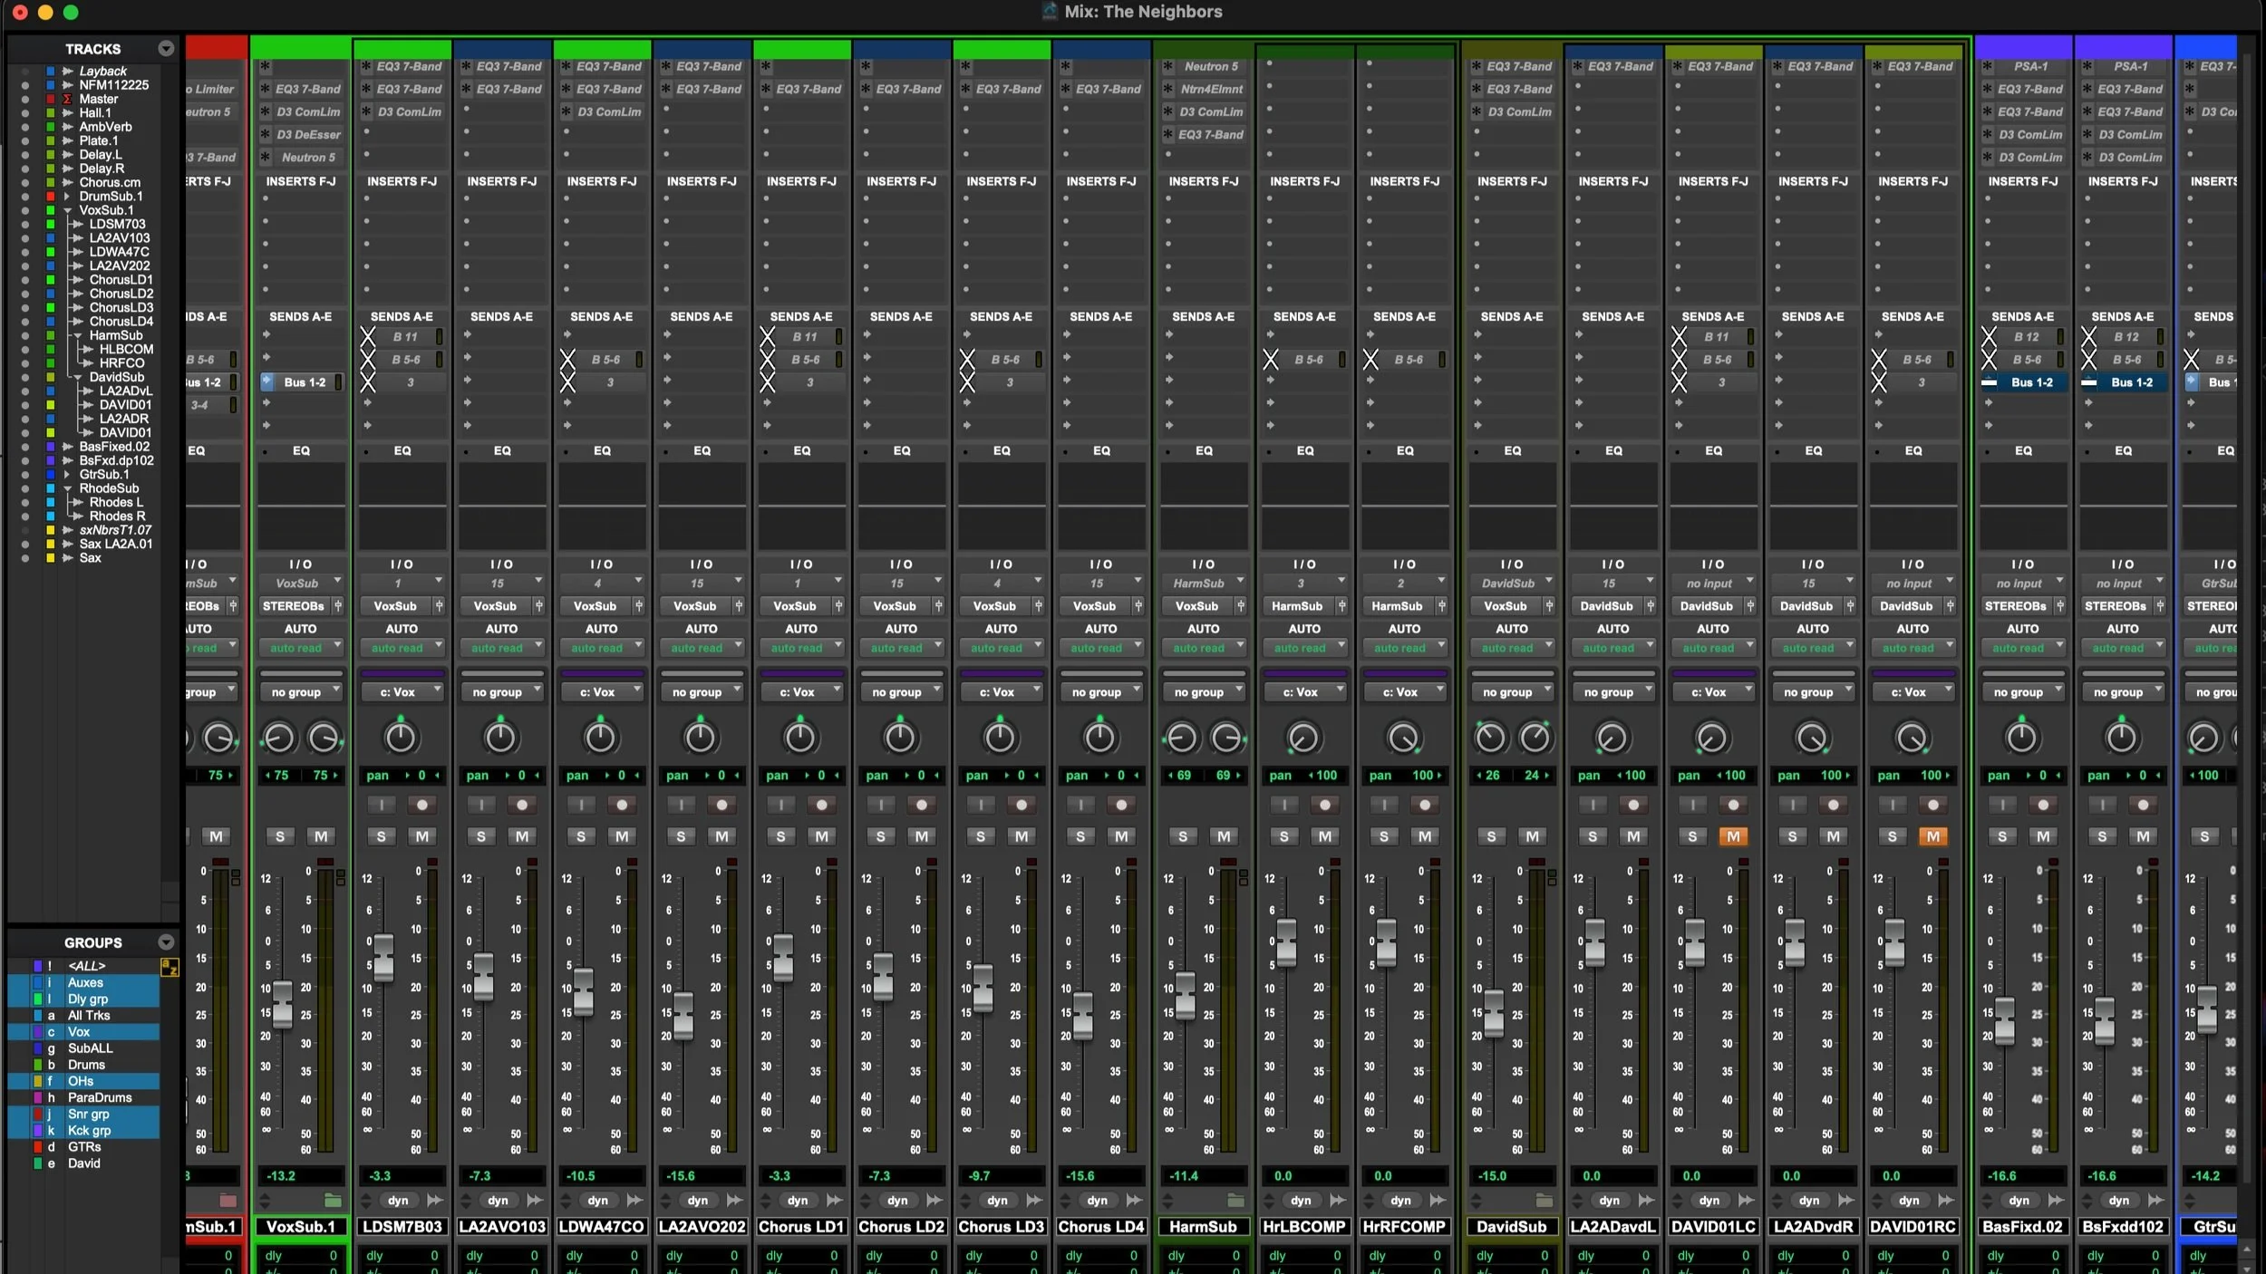This screenshot has height=1274, width=2266.
Task: Click the double-arrow icon on Chorus LD4
Action: pos(1134,1201)
